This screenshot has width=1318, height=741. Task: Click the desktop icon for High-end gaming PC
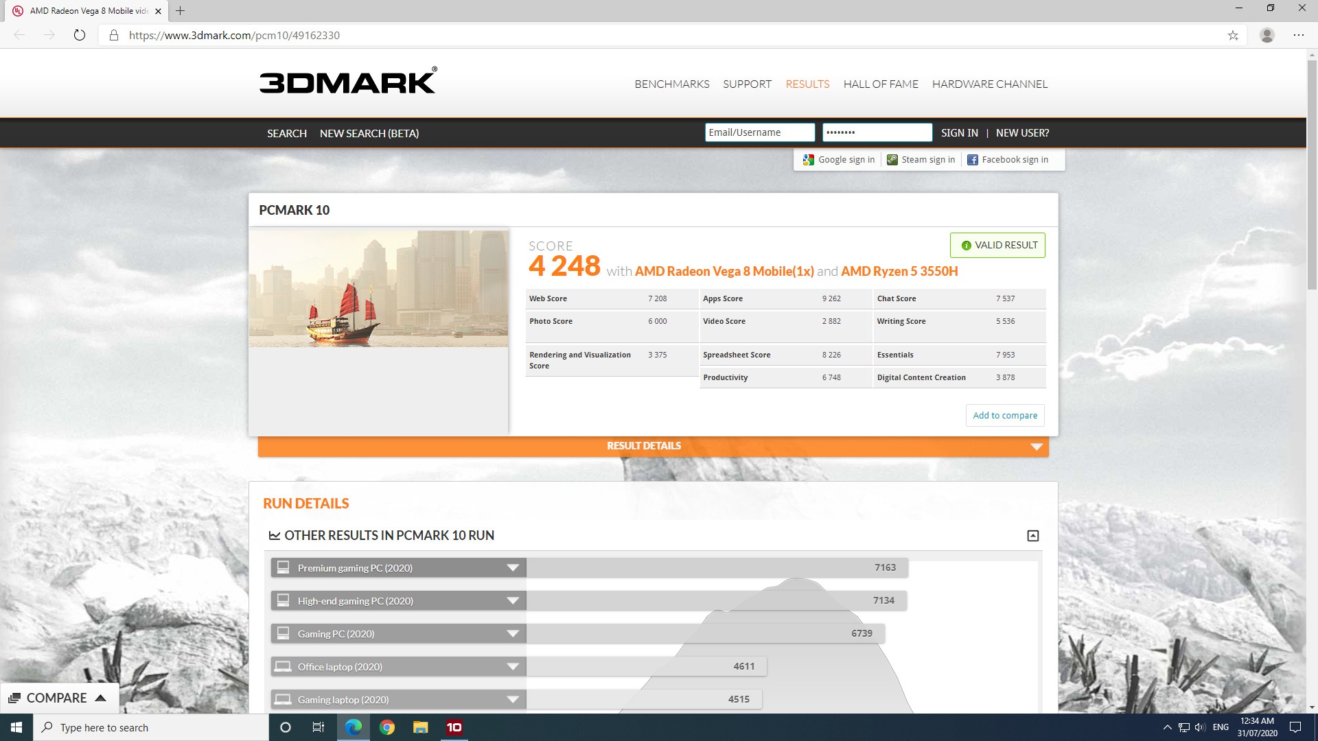(x=283, y=600)
